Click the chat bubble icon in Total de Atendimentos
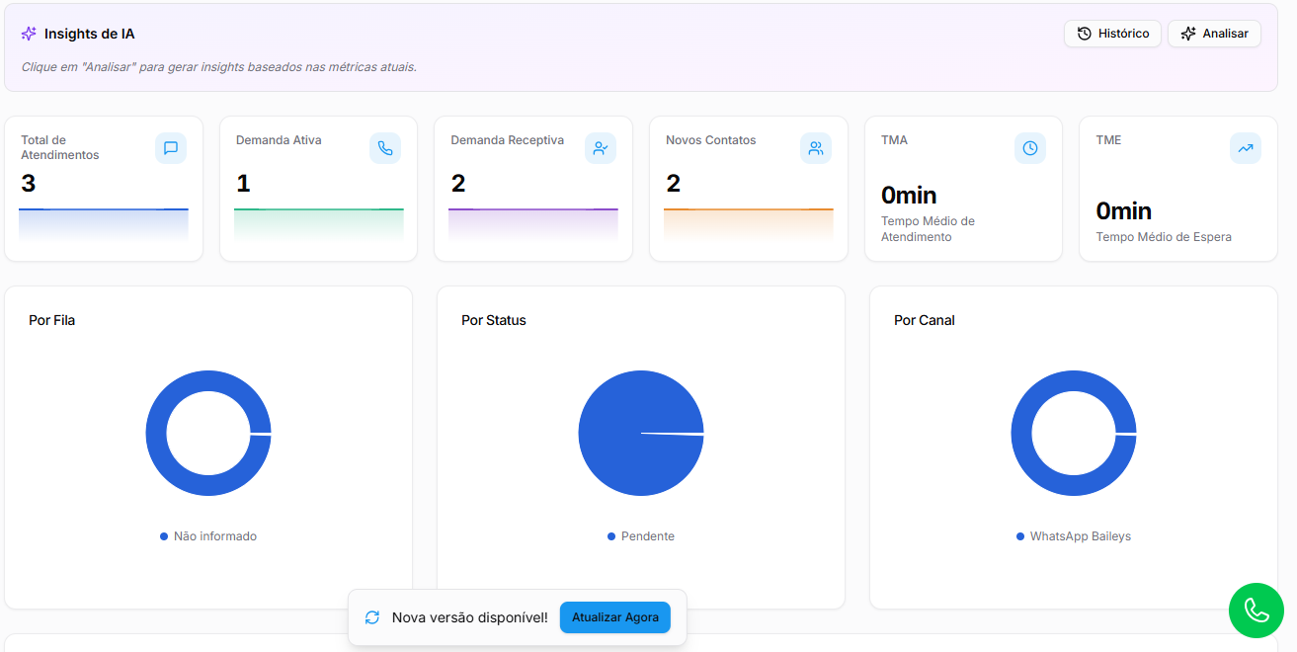The width and height of the screenshot is (1297, 652). (171, 148)
